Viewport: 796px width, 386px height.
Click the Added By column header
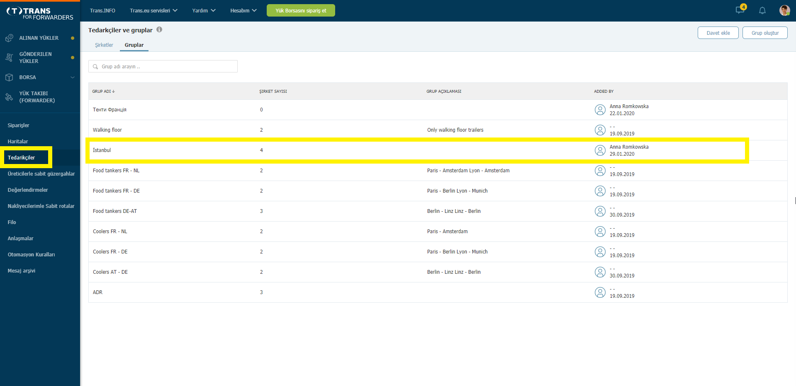pyautogui.click(x=604, y=91)
